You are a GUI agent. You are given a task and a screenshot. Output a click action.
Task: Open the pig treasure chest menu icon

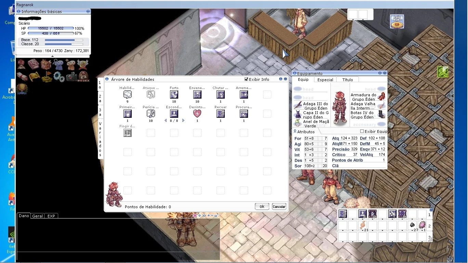pos(46,64)
